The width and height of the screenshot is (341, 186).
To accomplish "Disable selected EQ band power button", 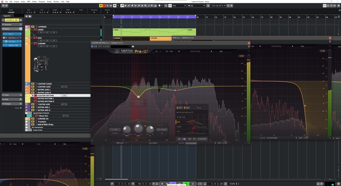I will [x=111, y=125].
